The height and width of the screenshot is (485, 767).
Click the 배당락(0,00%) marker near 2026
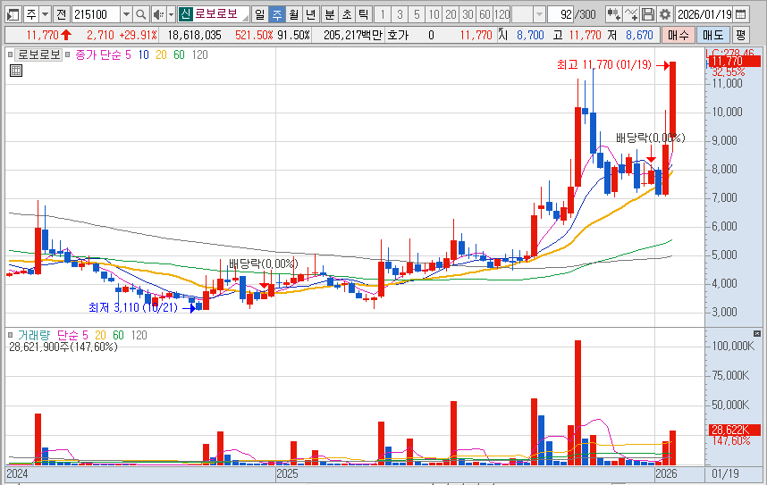tap(650, 138)
